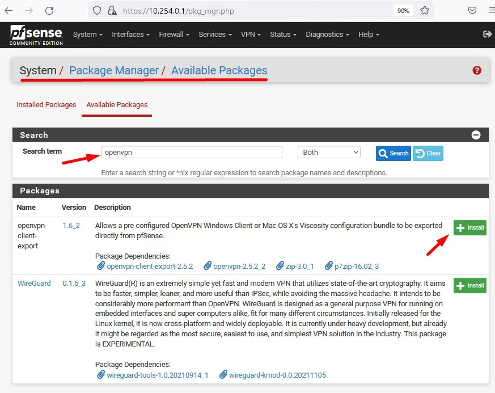This screenshot has width=495, height=393.
Task: Switch to the Installed Packages tab
Action: click(x=46, y=105)
